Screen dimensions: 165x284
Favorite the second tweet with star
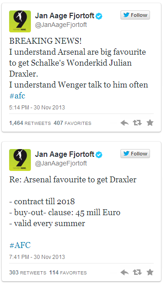point(150,272)
